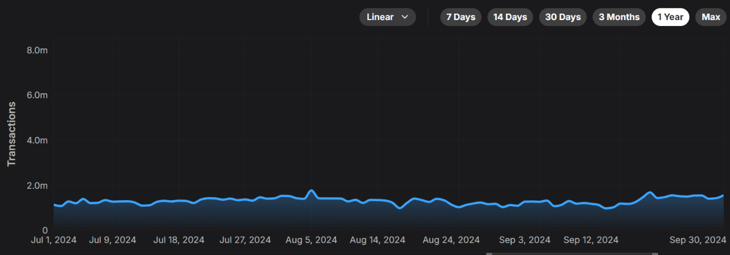The height and width of the screenshot is (255, 730).
Task: Show the 3 Months view
Action: coord(619,17)
